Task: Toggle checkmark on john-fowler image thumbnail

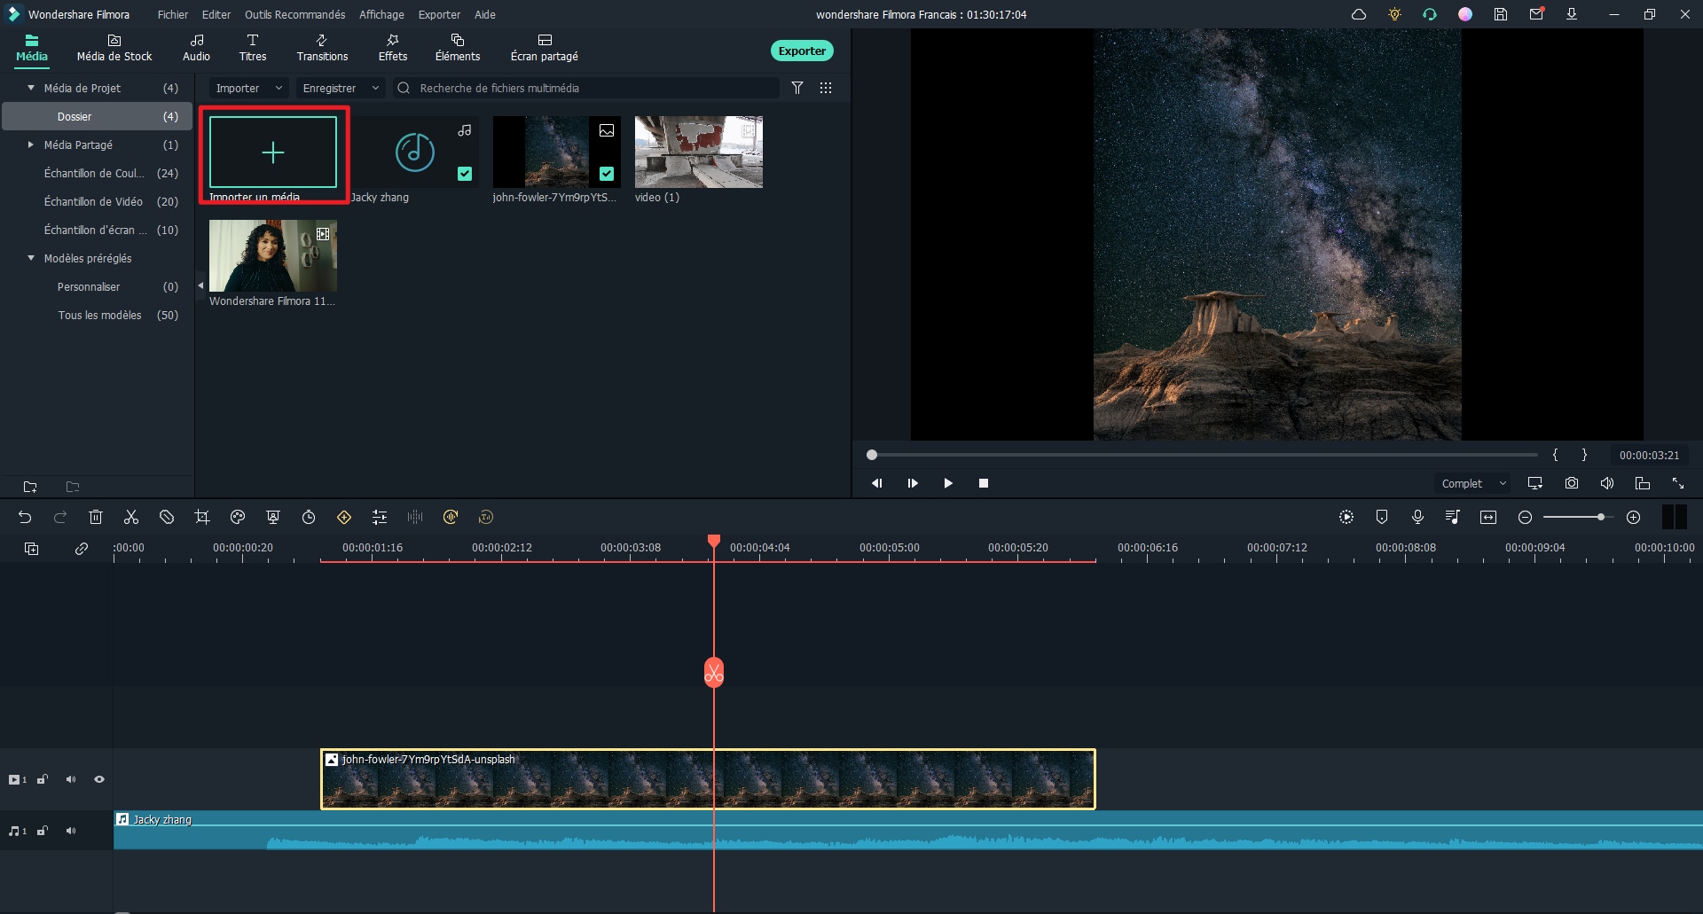Action: click(x=607, y=174)
